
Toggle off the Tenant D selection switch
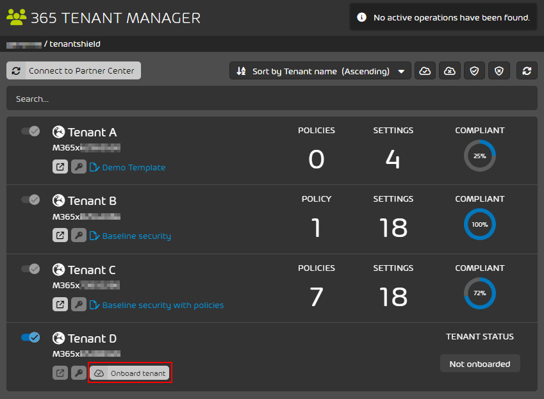click(x=31, y=338)
